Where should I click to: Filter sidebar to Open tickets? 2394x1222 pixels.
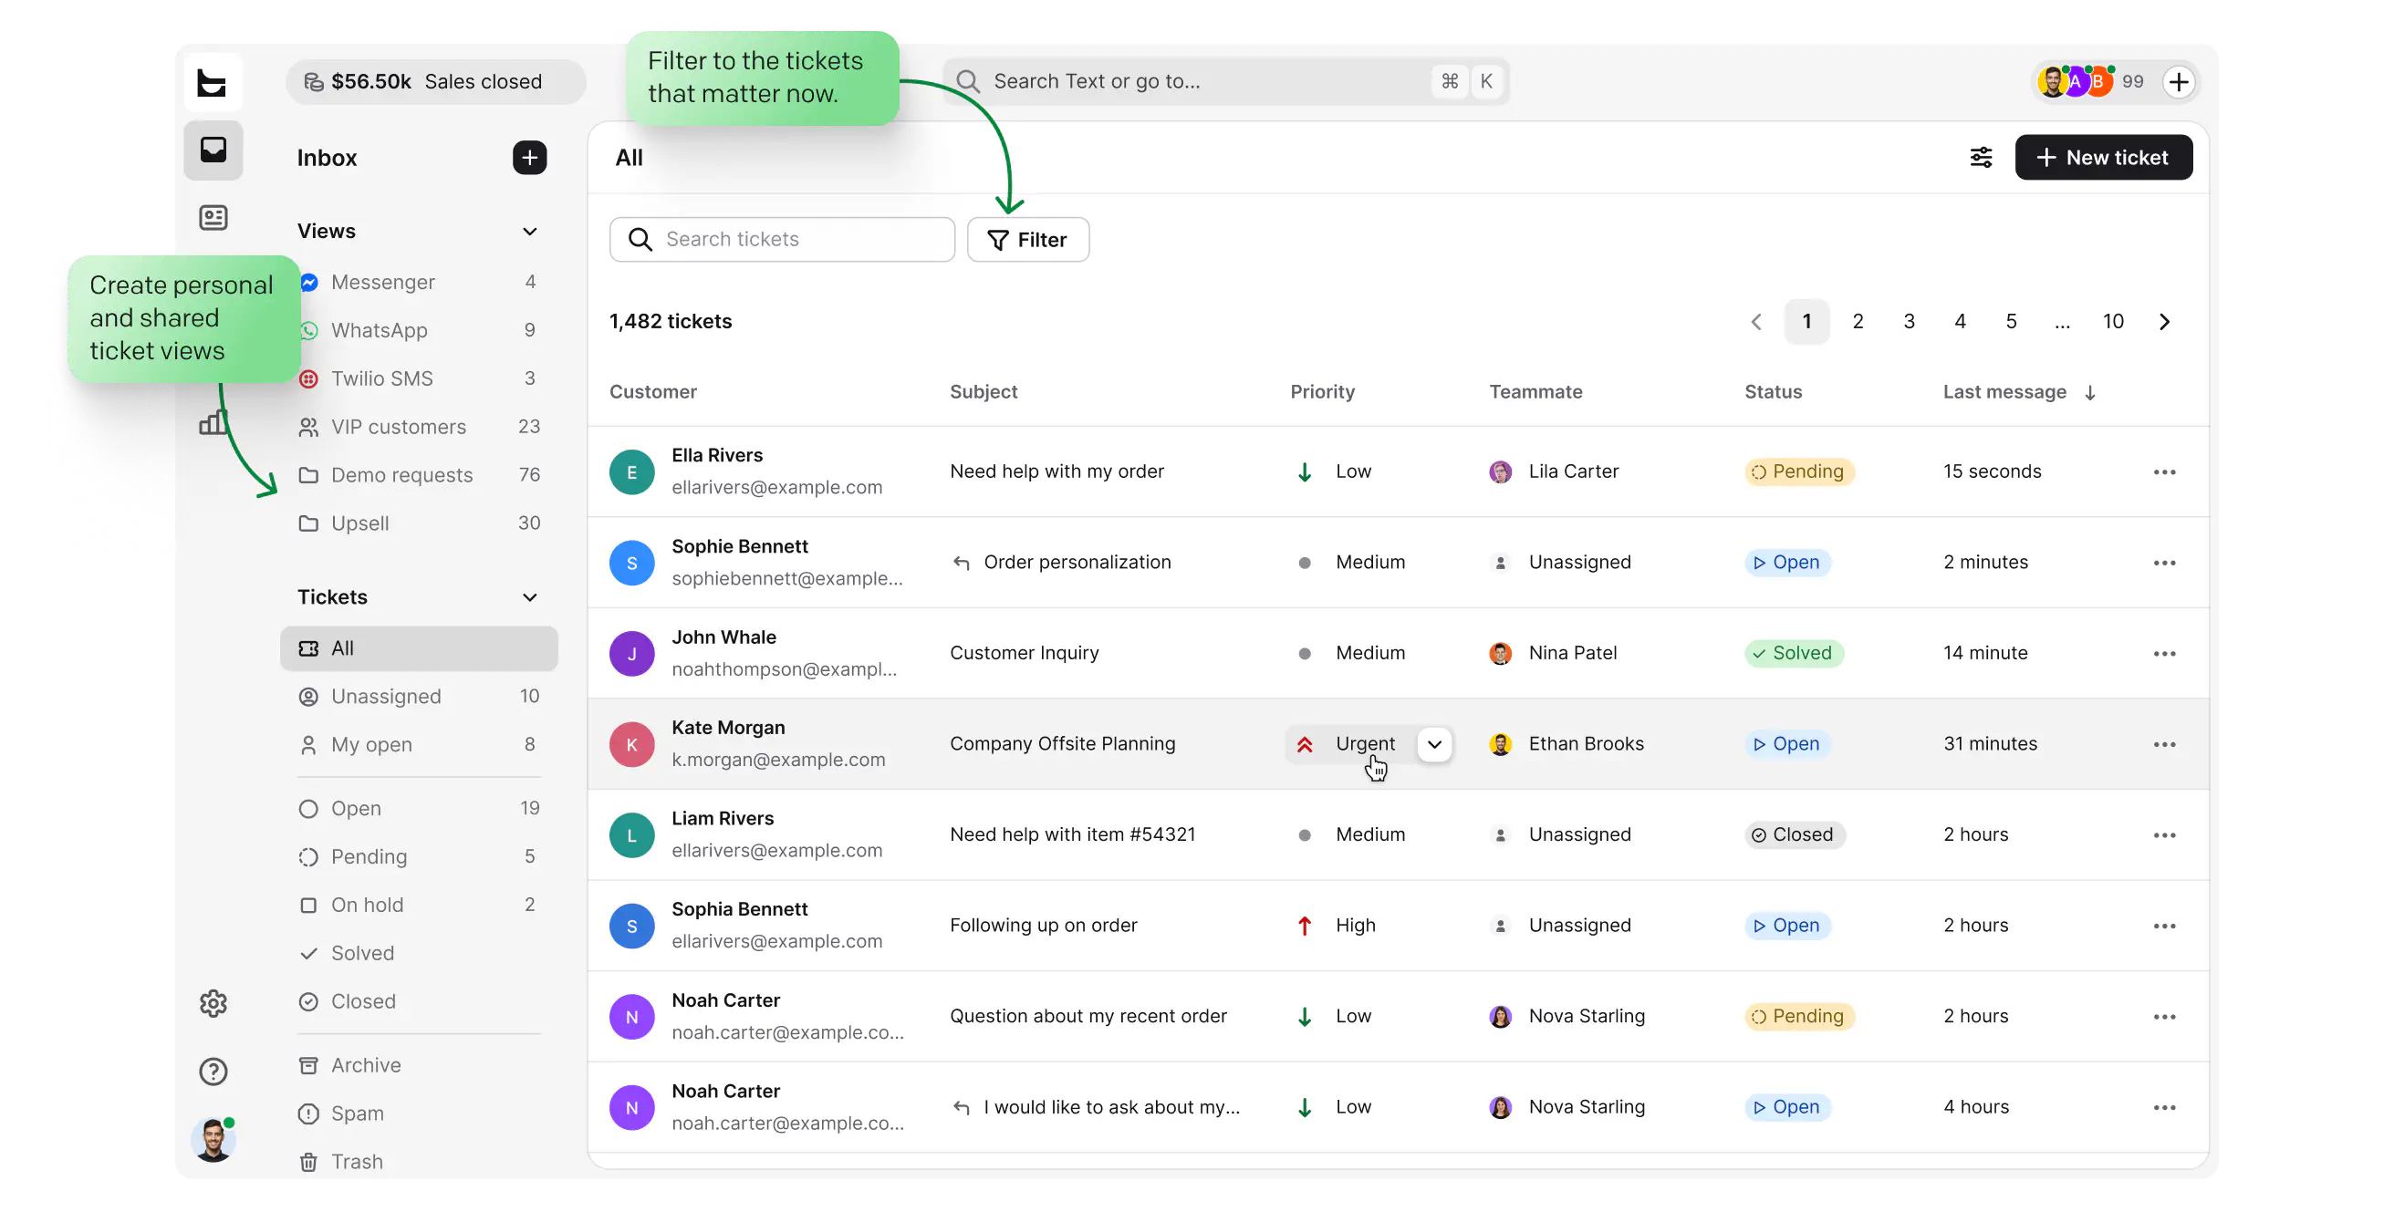tap(419, 810)
